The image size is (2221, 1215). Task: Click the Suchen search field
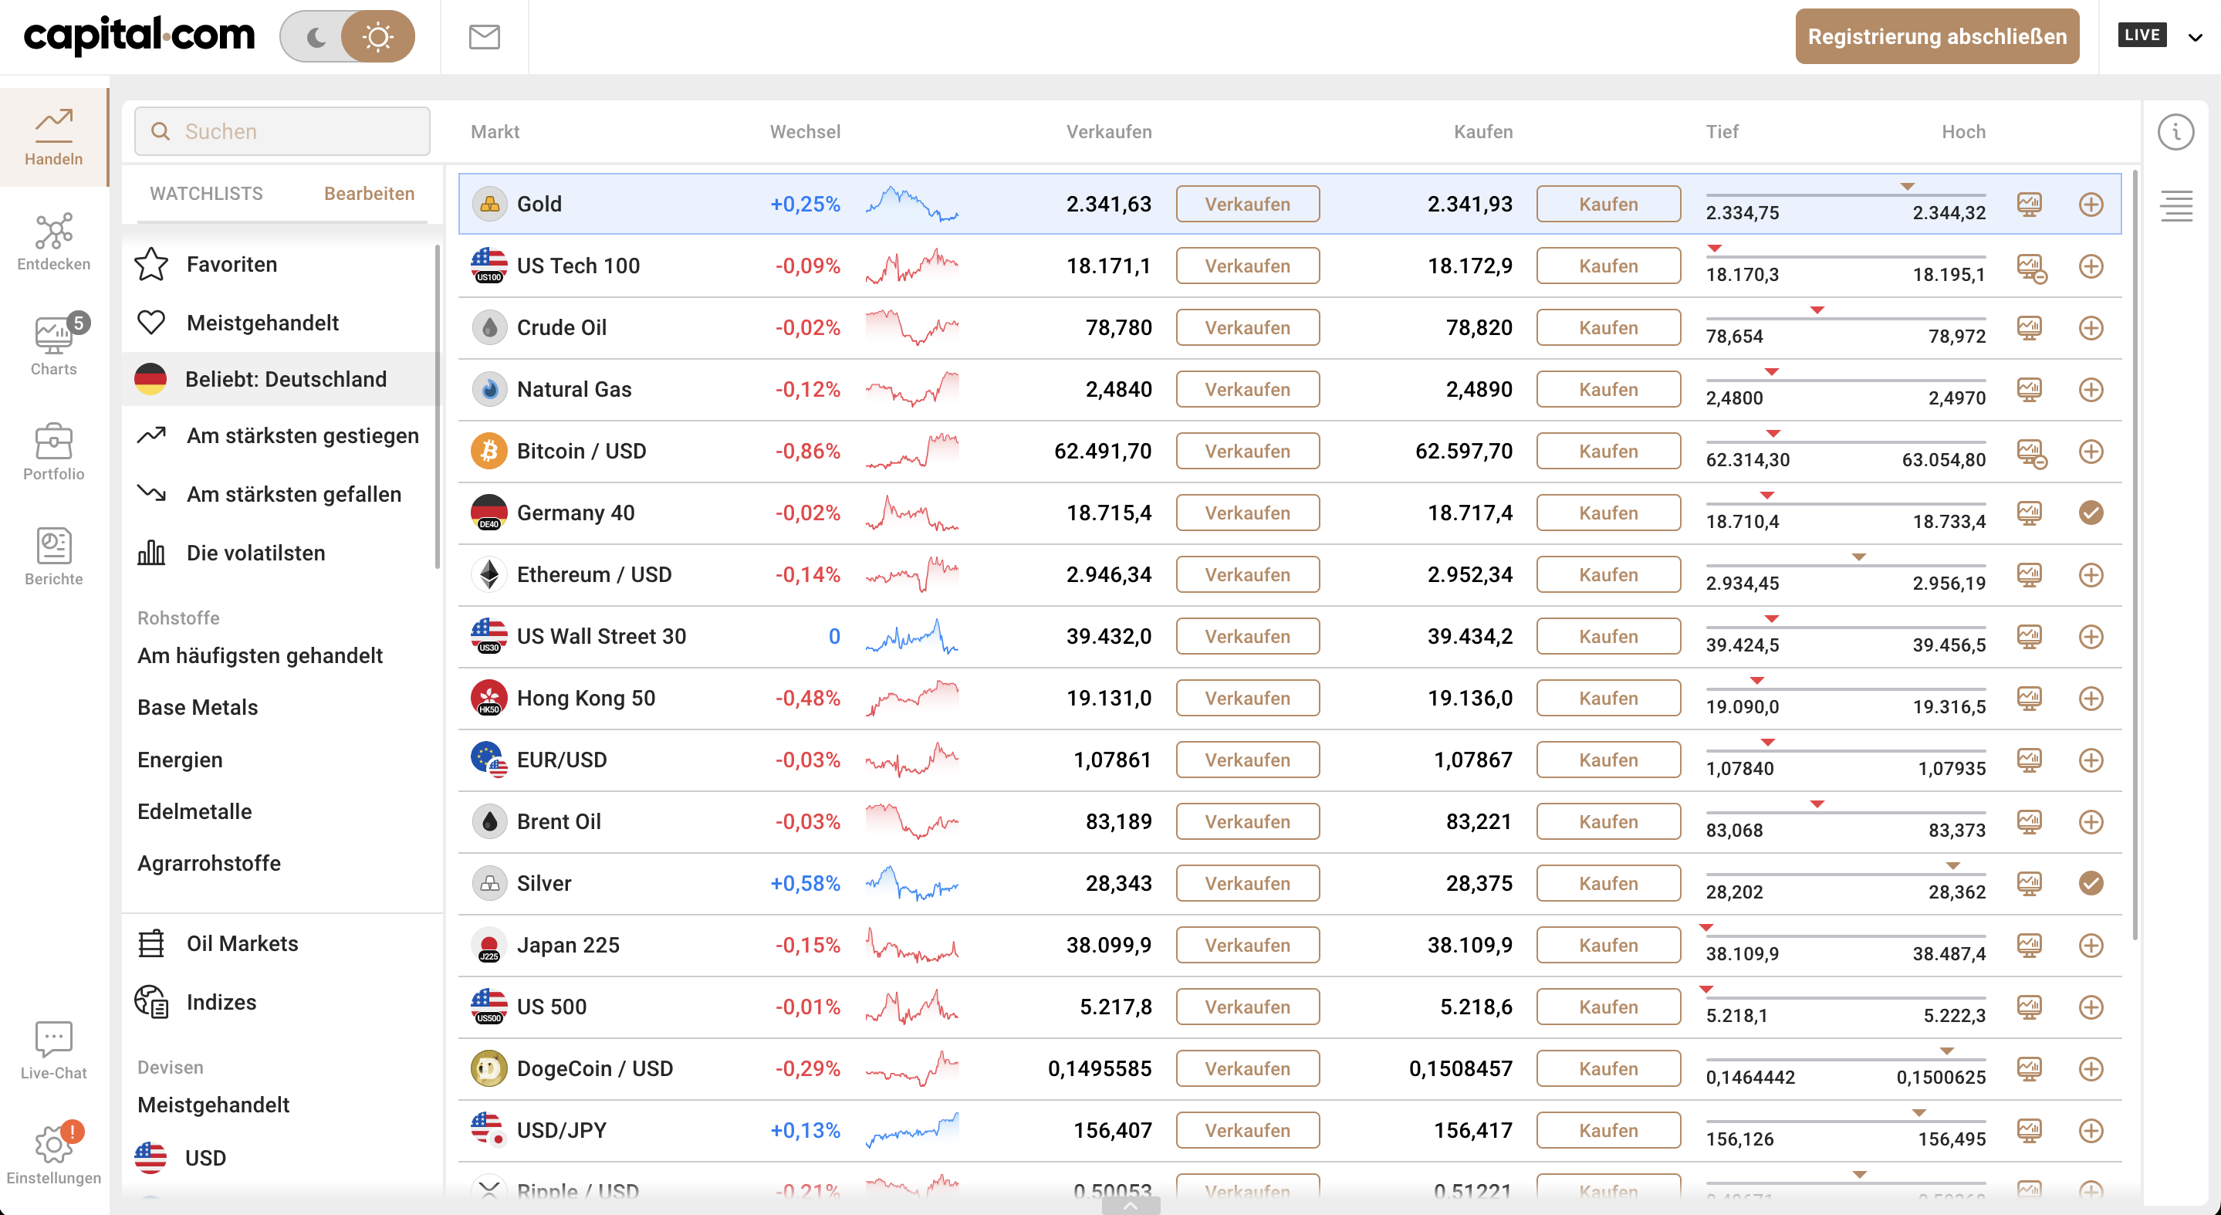click(x=282, y=132)
